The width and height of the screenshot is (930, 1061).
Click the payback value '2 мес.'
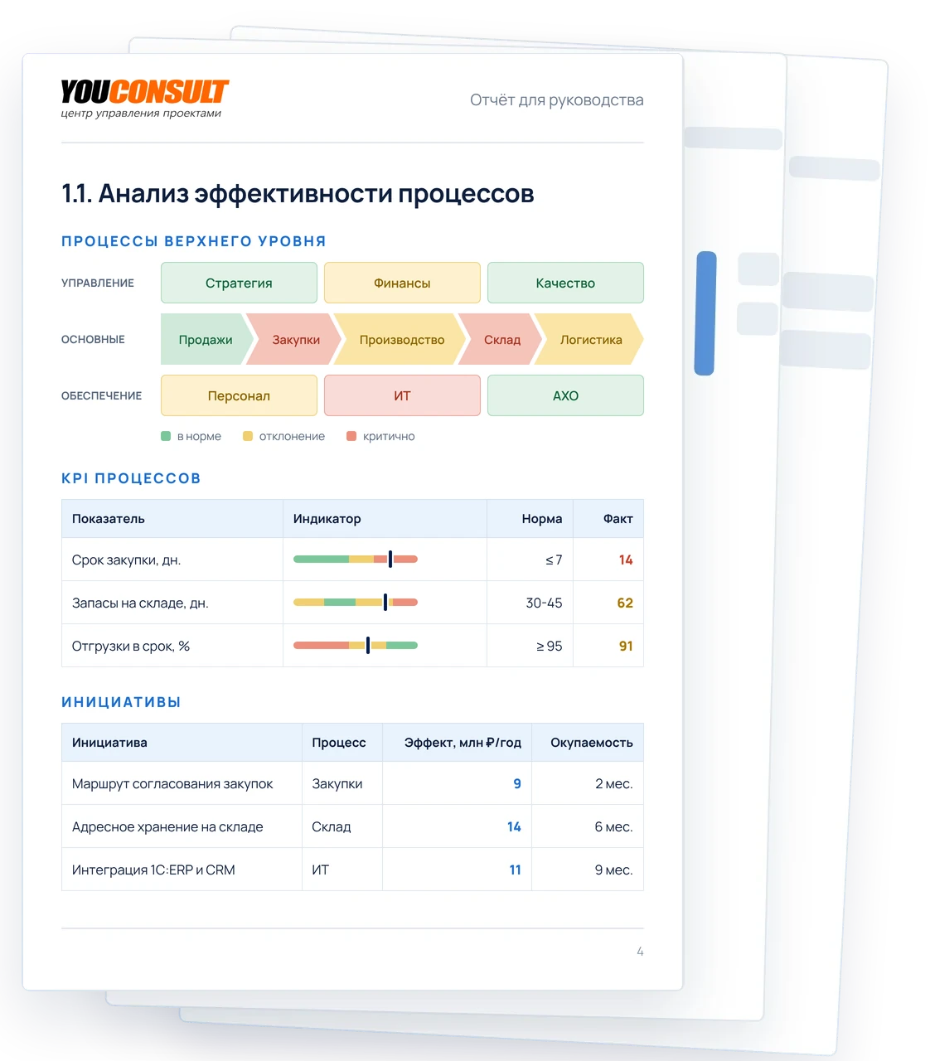coord(614,784)
